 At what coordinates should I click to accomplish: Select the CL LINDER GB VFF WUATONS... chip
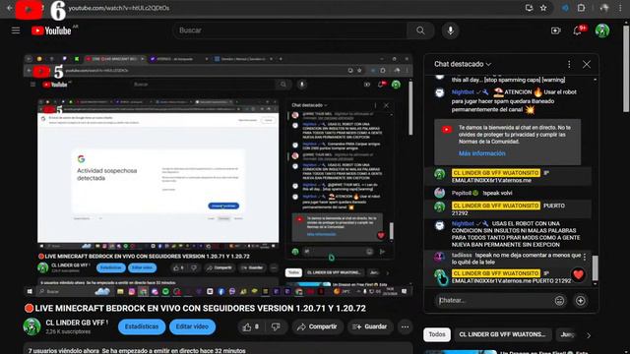(x=502, y=334)
